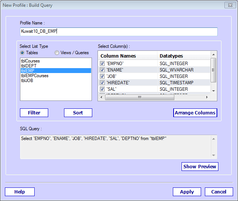
Task: Cancel the Build Query dialog
Action: (219, 192)
